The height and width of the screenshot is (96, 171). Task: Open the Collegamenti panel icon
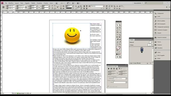click(x=156, y=13)
